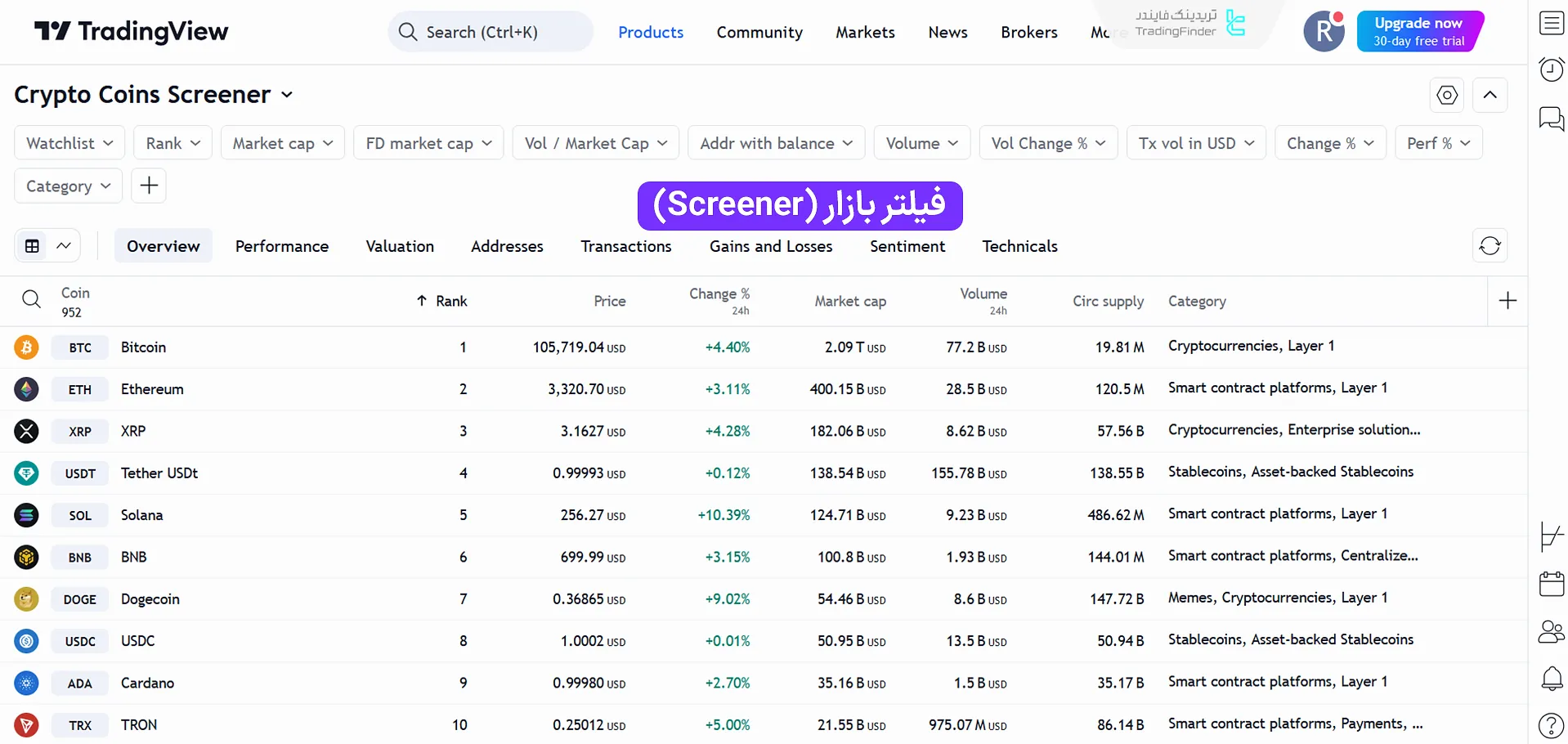
Task: Switch to the Performance tab
Action: coord(282,246)
